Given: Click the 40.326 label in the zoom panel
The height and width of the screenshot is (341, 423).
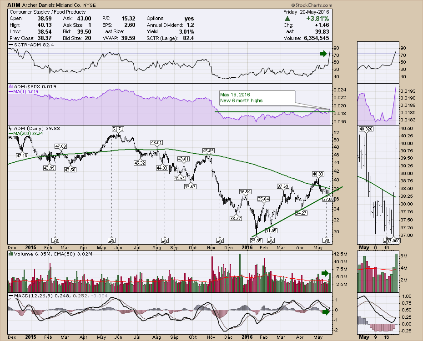Looking at the screenshot, I should point(366,129).
